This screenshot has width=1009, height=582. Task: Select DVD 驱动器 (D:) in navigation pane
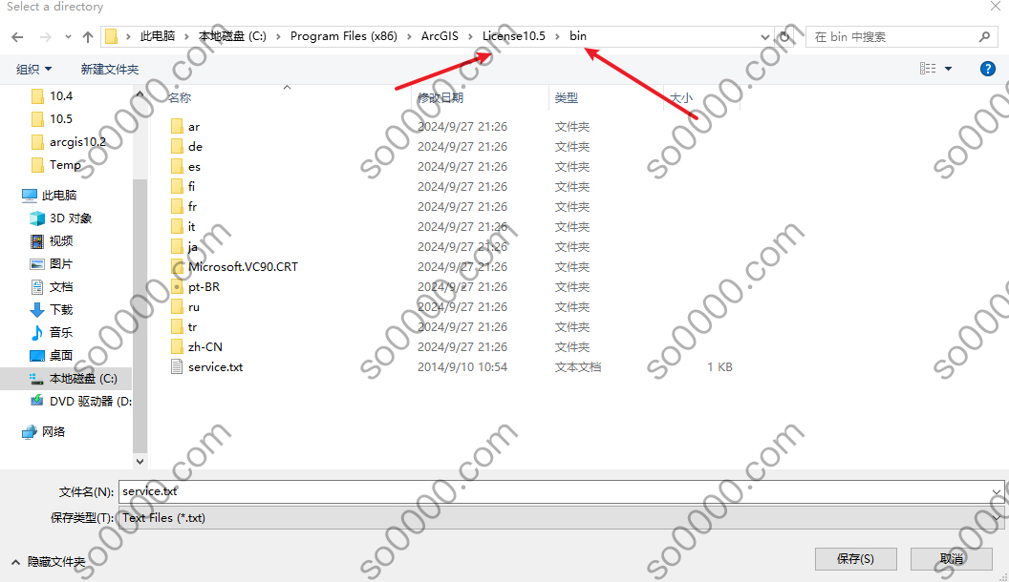81,402
